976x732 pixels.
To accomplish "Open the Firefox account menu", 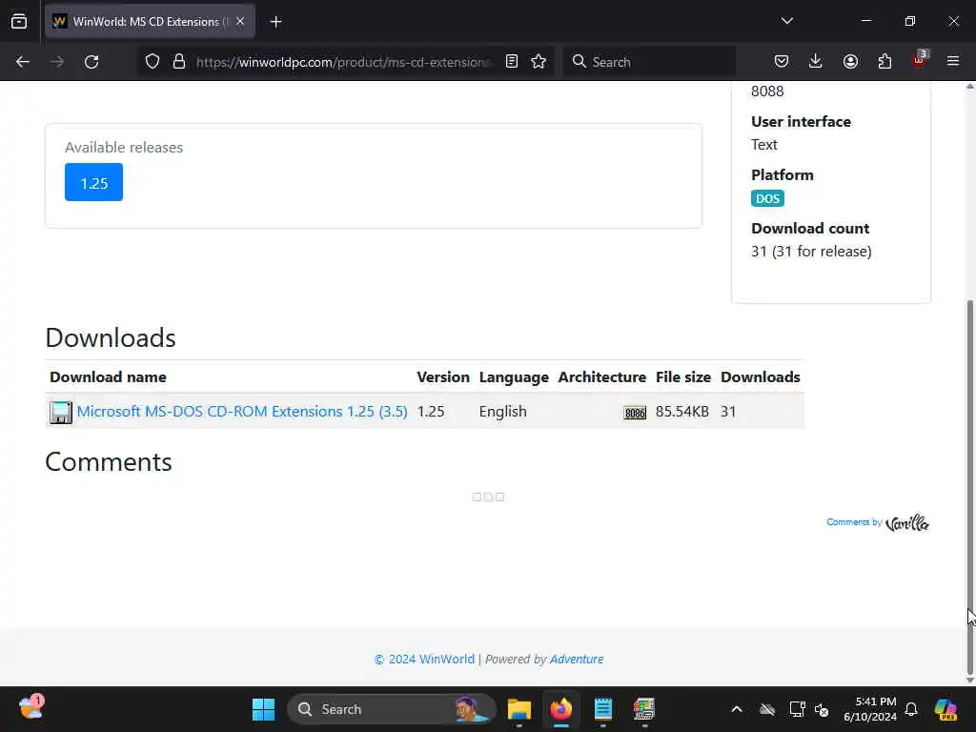I will click(850, 62).
